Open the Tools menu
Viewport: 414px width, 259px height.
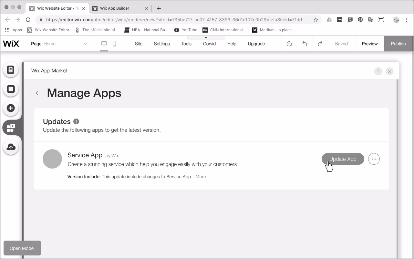click(186, 44)
